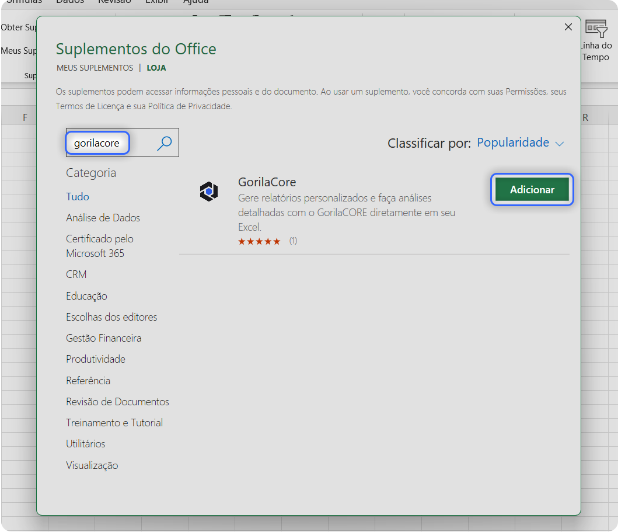Screen dimensions: 618x532
Task: Filter by the Educação category
Action: 87,296
